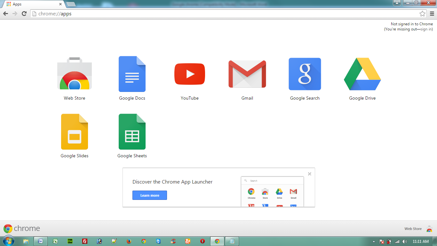Launch Dreamweaver from the taskbar
Image resolution: width=437 pixels, height=246 pixels.
pos(70,241)
